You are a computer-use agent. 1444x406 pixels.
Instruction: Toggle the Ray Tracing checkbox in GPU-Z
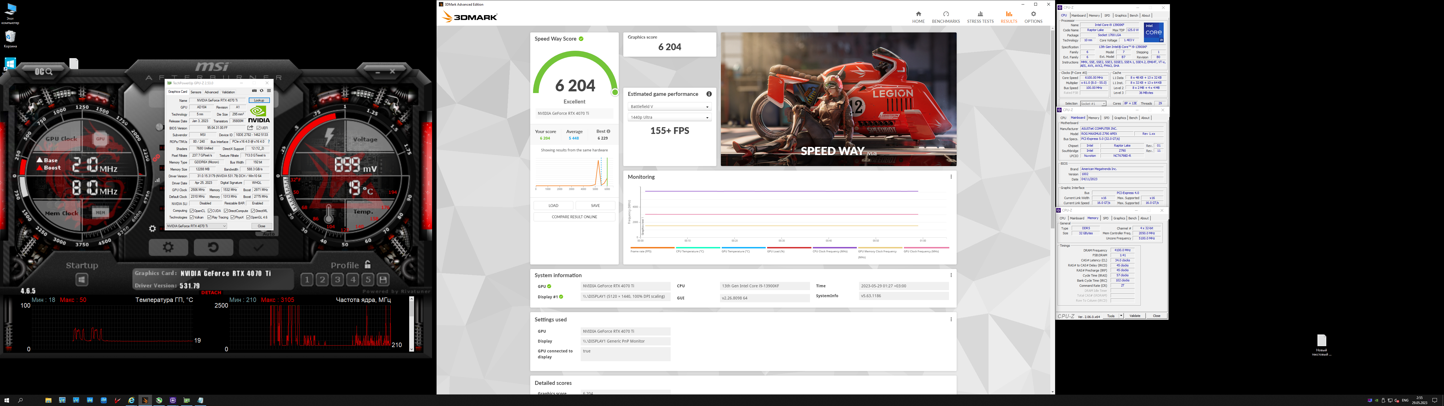coord(210,218)
